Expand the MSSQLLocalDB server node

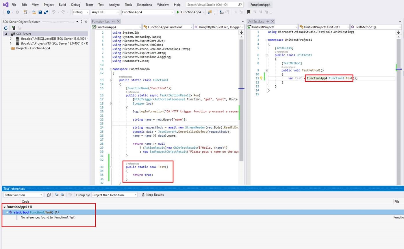pos(10,38)
